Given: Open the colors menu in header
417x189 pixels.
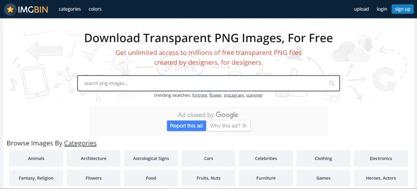Looking at the screenshot, I should click(x=95, y=9).
